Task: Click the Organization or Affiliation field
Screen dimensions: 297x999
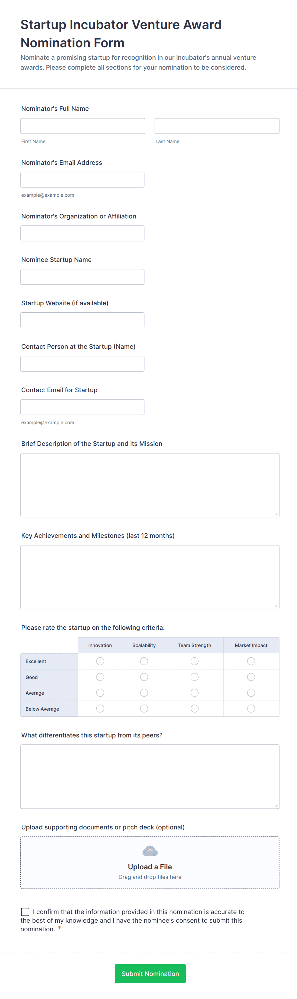Action: 83,233
